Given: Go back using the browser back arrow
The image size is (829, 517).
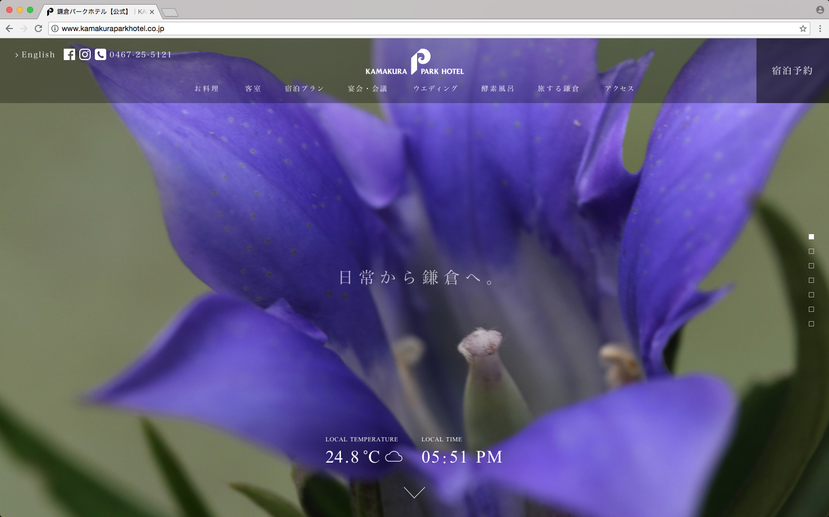Looking at the screenshot, I should (9, 28).
